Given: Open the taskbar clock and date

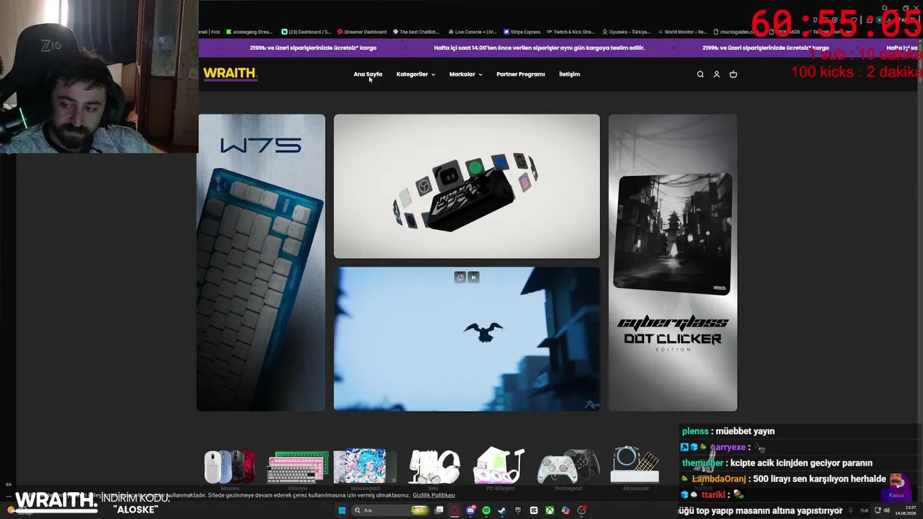Looking at the screenshot, I should (x=906, y=510).
